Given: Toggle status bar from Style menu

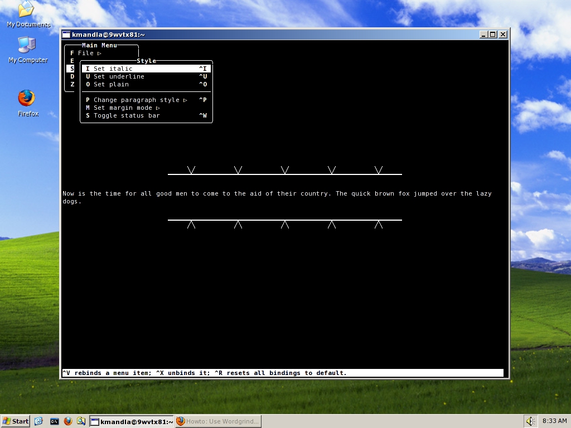Looking at the screenshot, I should (146, 116).
